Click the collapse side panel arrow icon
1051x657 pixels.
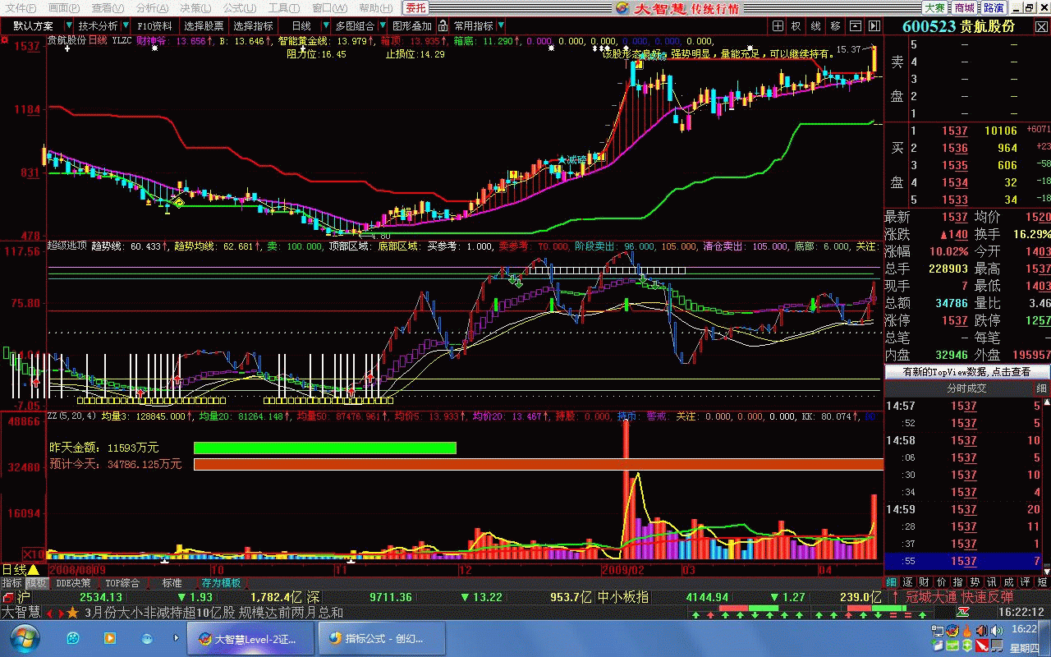coord(875,26)
